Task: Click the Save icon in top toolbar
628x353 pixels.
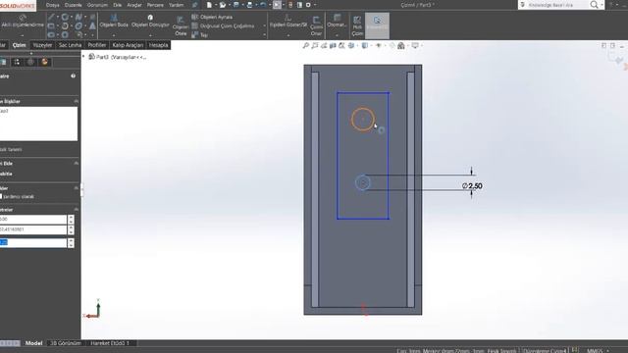Action: (235, 5)
